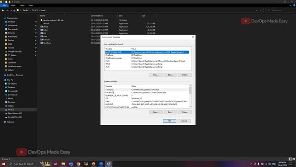Click New under System variables
This screenshot has width=296, height=167.
click(x=156, y=112)
